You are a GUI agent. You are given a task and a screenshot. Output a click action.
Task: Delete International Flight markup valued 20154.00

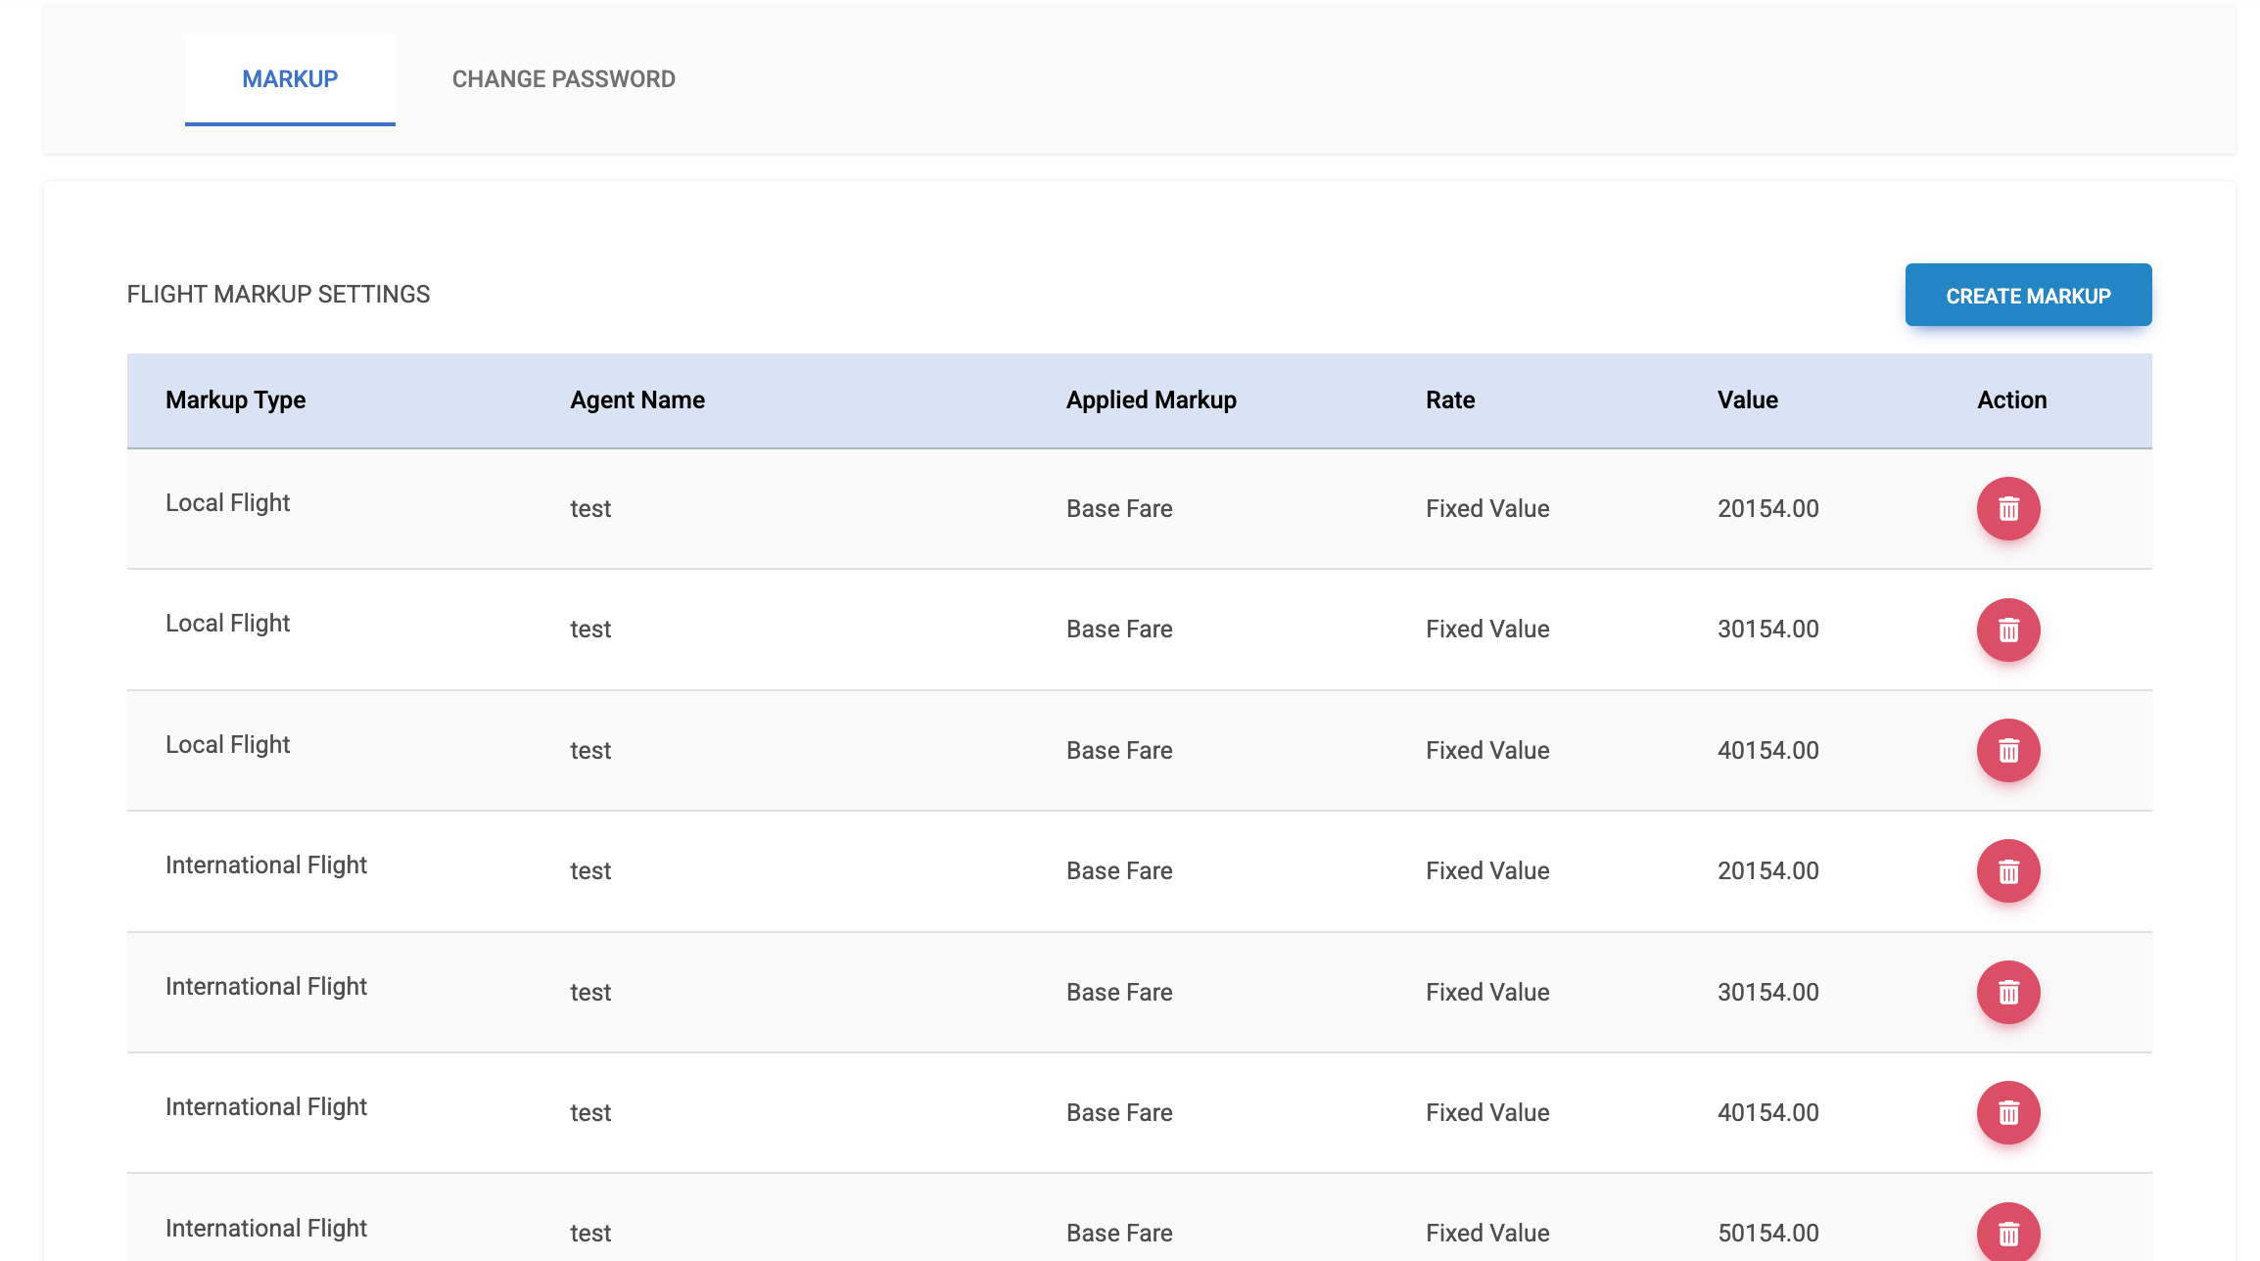click(x=2007, y=870)
